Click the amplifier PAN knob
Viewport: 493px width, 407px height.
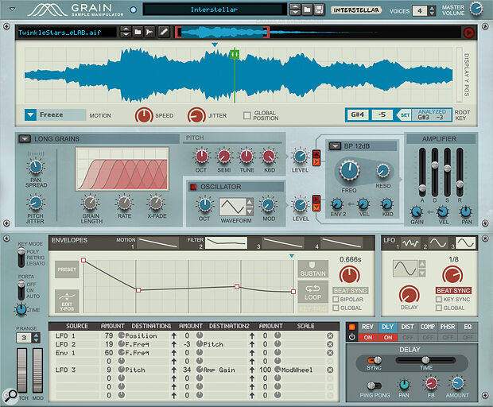(466, 211)
